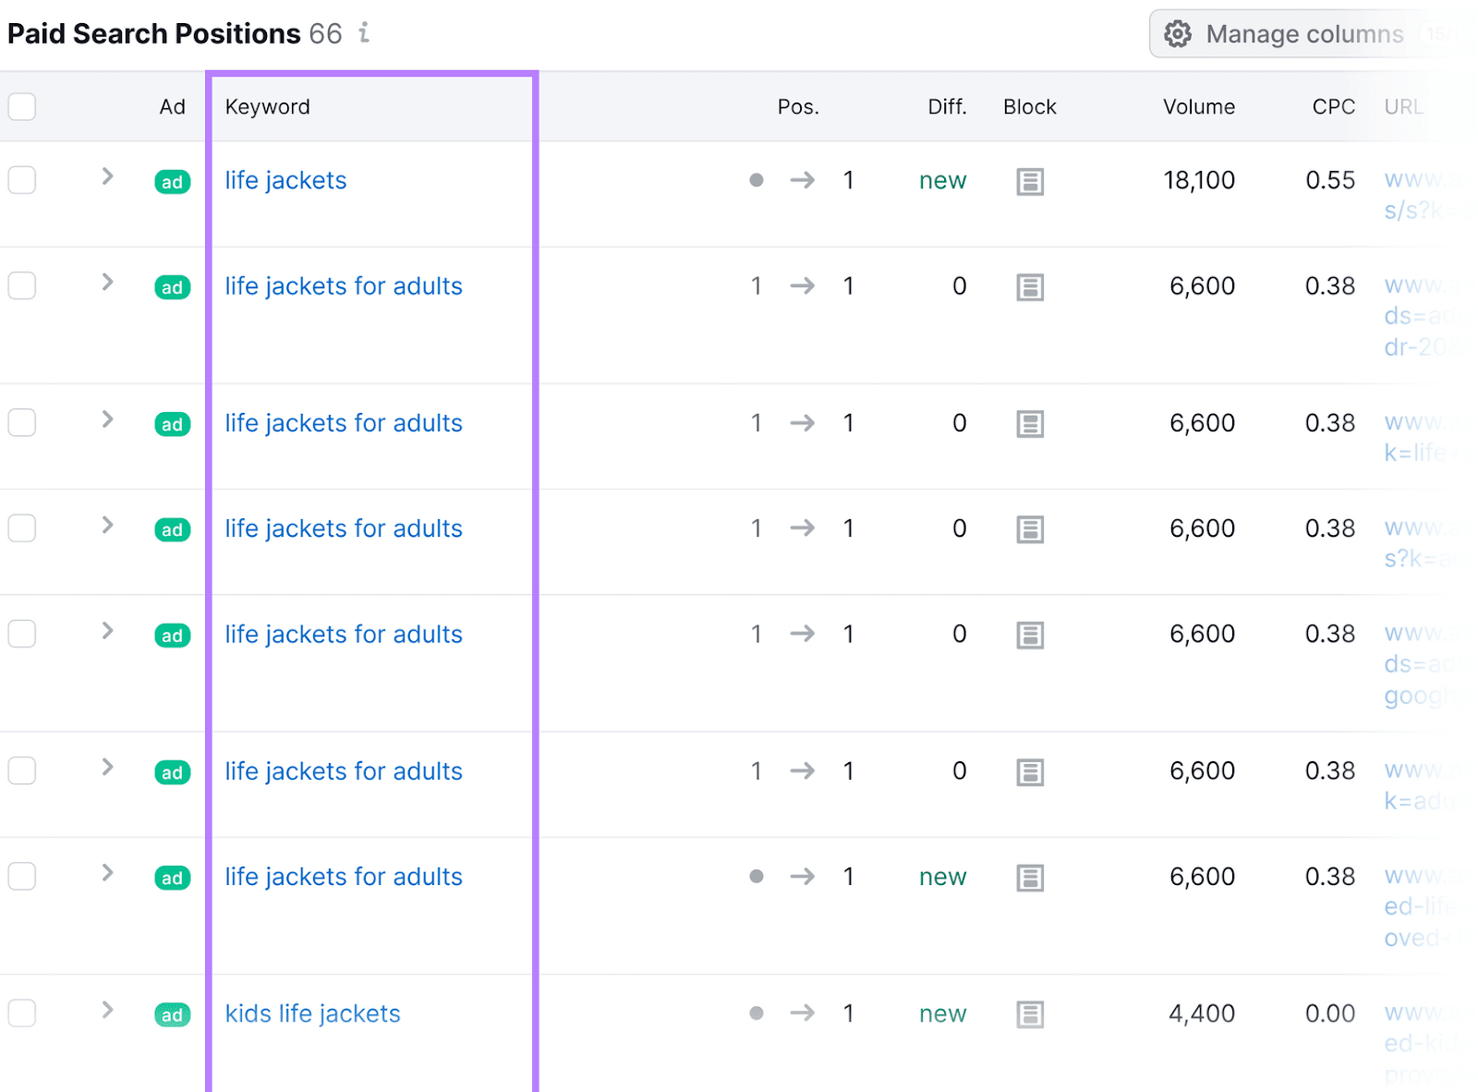
Task: Click the ad badge in the k=adu URL row
Action: click(173, 772)
